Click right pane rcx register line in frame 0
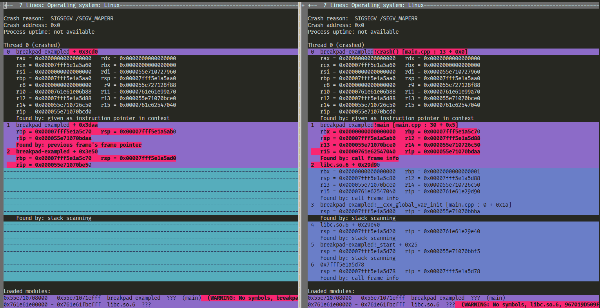 [x=400, y=65]
